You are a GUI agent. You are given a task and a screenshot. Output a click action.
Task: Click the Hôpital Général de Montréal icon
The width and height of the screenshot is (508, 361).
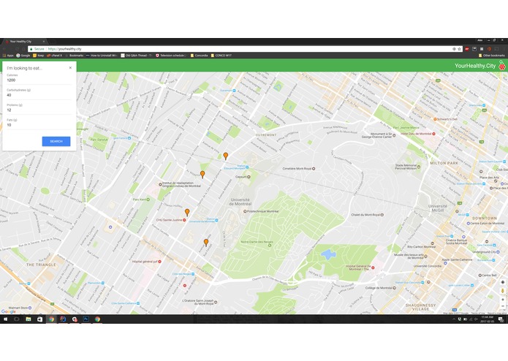(373, 267)
